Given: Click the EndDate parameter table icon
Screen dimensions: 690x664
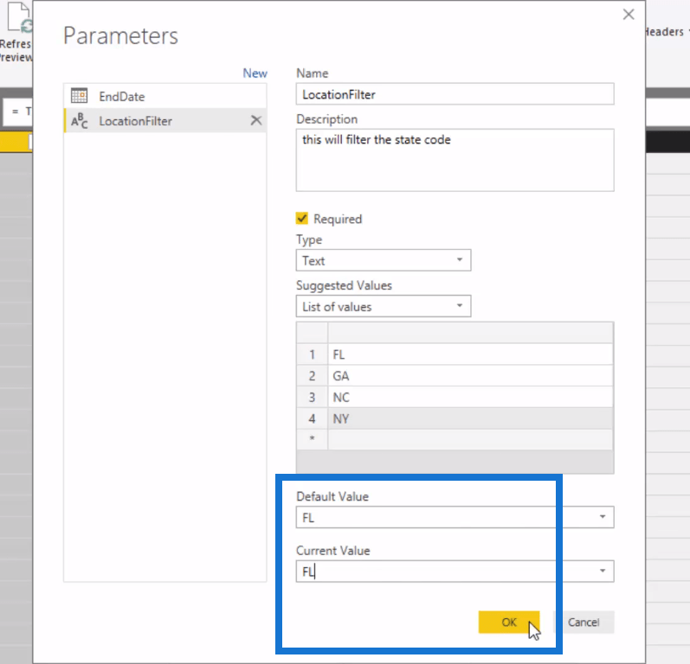Looking at the screenshot, I should click(79, 96).
